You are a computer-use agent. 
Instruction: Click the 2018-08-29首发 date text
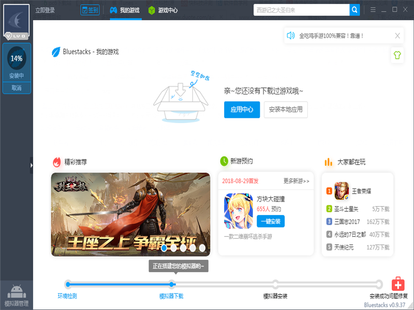tap(240, 181)
